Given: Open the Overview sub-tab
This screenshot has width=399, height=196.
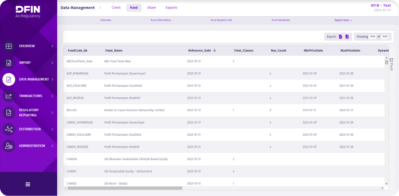Looking at the screenshot, I should pyautogui.click(x=105, y=20).
